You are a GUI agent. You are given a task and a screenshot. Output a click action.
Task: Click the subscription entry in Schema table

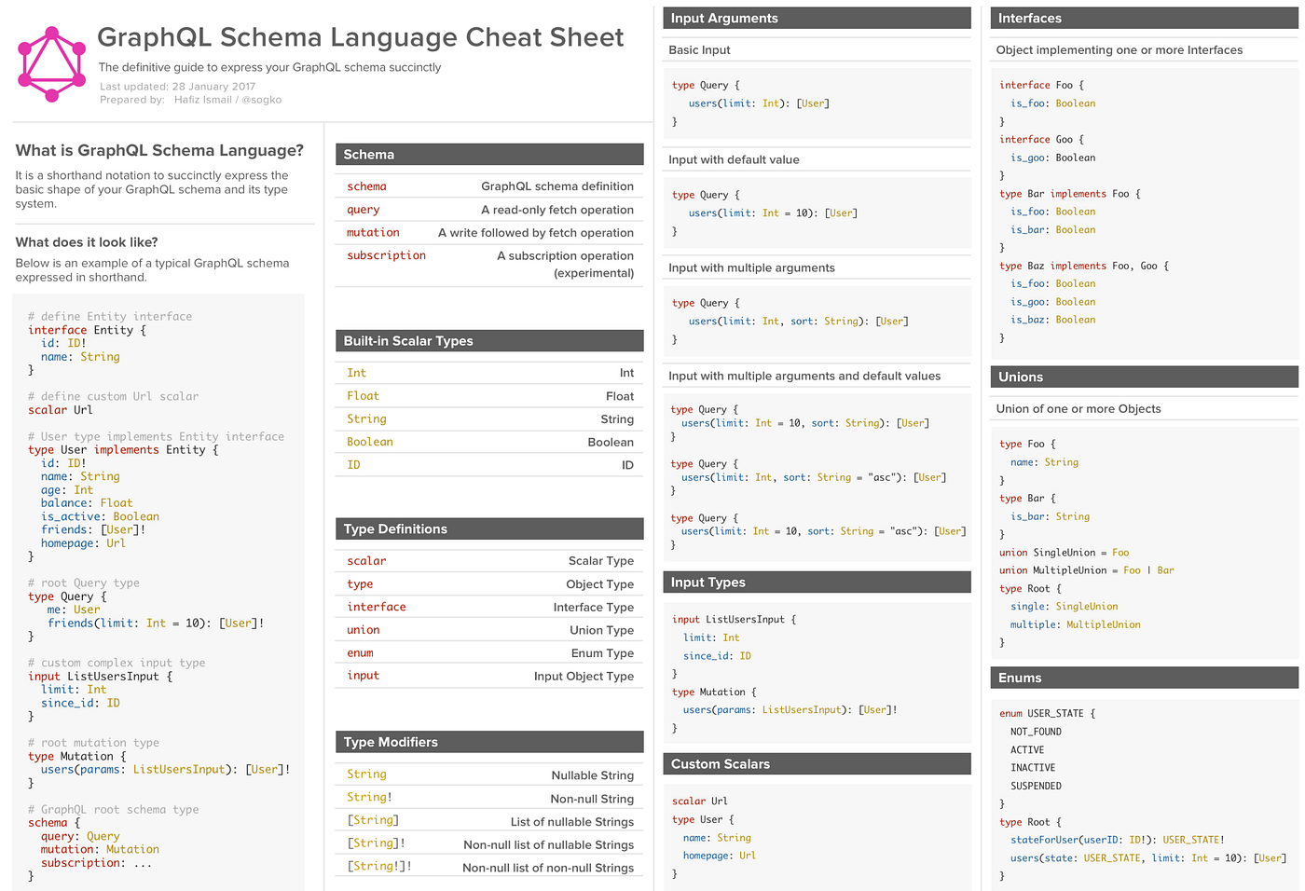pyautogui.click(x=386, y=255)
